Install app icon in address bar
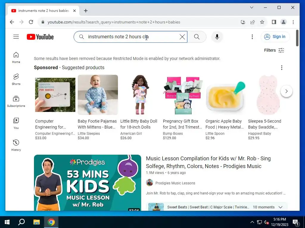Screen dimensions: 305x228 pyautogui.click(x=243, y=22)
